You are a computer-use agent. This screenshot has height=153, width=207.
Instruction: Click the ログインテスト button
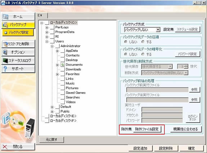193,118
